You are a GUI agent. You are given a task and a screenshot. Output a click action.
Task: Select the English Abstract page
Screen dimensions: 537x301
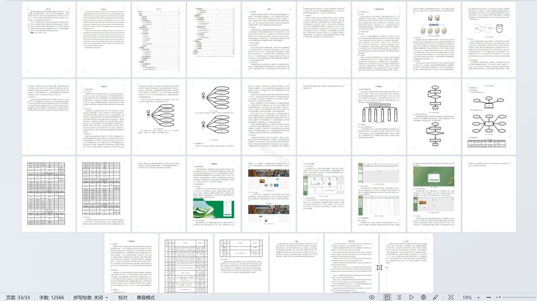[104, 40]
